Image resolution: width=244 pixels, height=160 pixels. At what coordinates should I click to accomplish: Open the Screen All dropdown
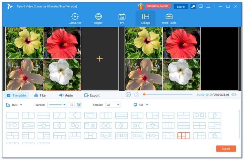[x=113, y=105]
